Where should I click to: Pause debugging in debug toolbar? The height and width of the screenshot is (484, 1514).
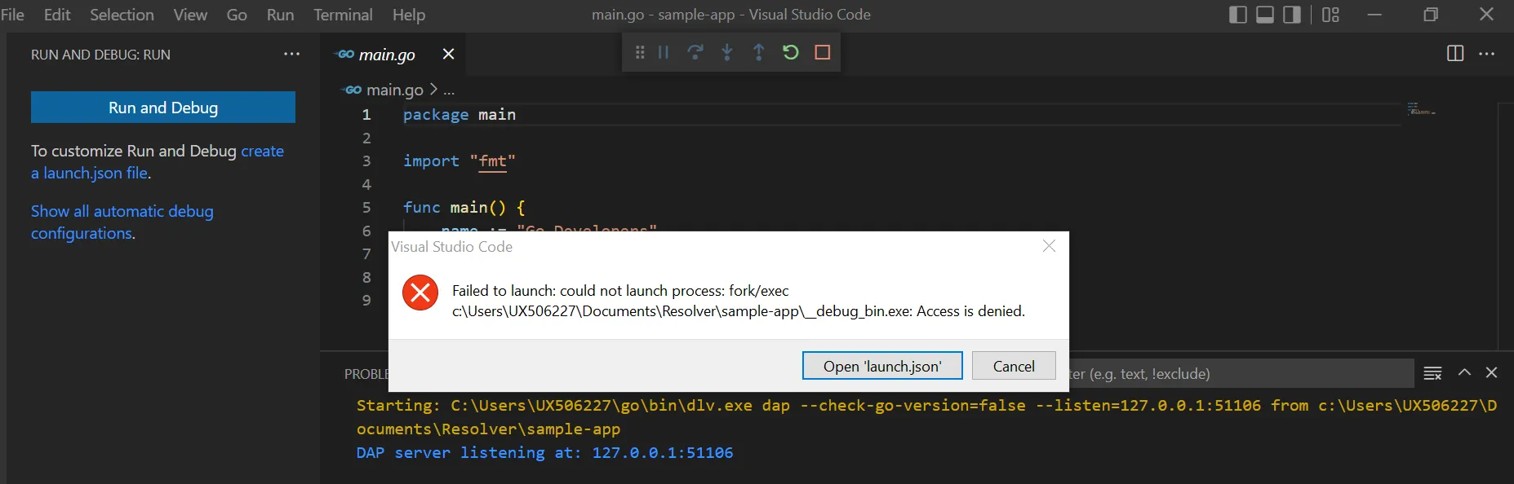(664, 52)
